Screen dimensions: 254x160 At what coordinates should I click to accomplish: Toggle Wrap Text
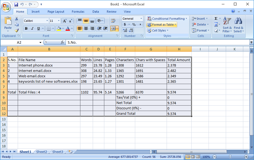[x=113, y=21]
